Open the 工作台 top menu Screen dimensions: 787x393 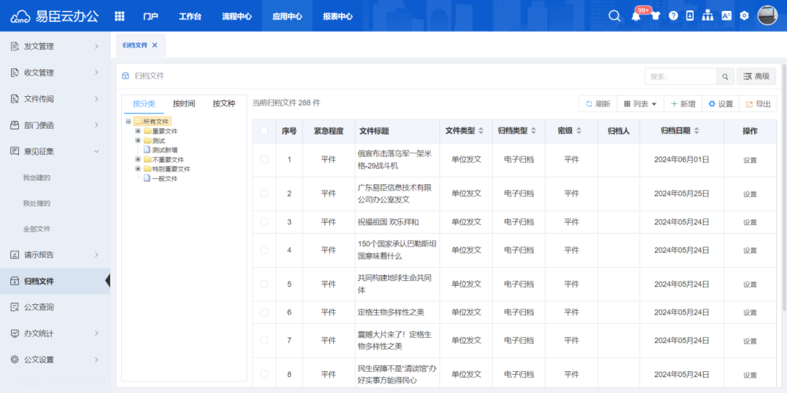(x=190, y=16)
